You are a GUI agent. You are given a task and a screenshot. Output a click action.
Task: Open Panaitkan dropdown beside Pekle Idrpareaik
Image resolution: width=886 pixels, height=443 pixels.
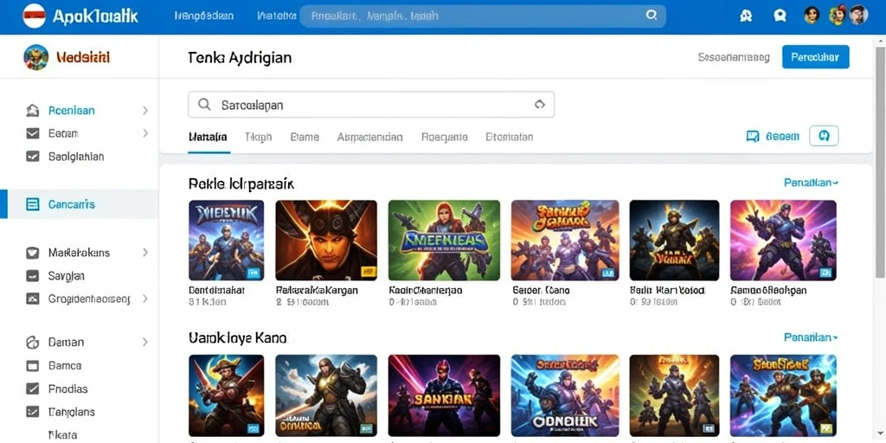[811, 183]
